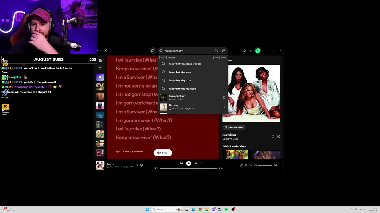Open the play queue icon
Screen dimensions: 380x213
[246, 165]
